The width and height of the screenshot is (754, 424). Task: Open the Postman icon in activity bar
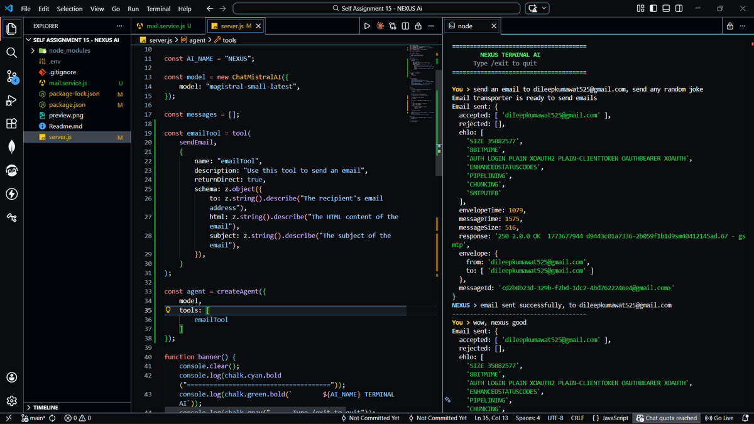[11, 170]
